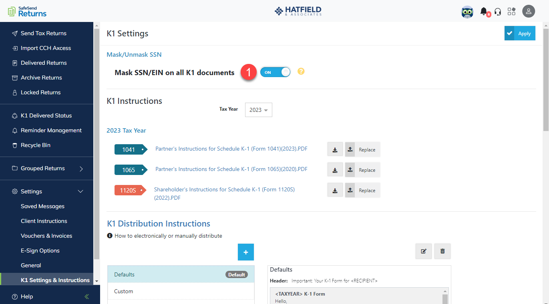Click the main page vertical scrollbar
The image size is (549, 304).
[x=546, y=80]
